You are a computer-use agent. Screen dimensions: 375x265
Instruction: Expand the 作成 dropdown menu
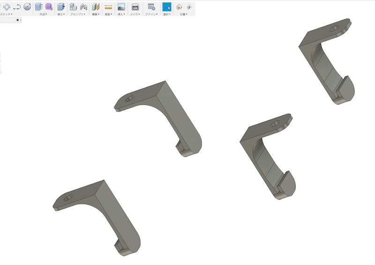43,15
